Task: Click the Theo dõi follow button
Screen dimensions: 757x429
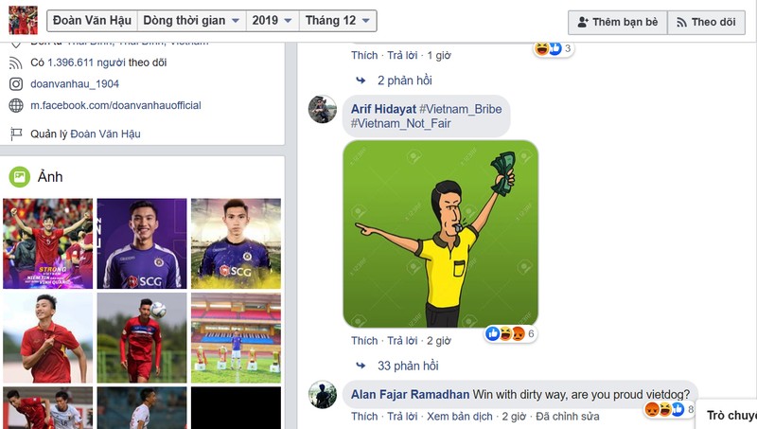Action: coord(706,22)
